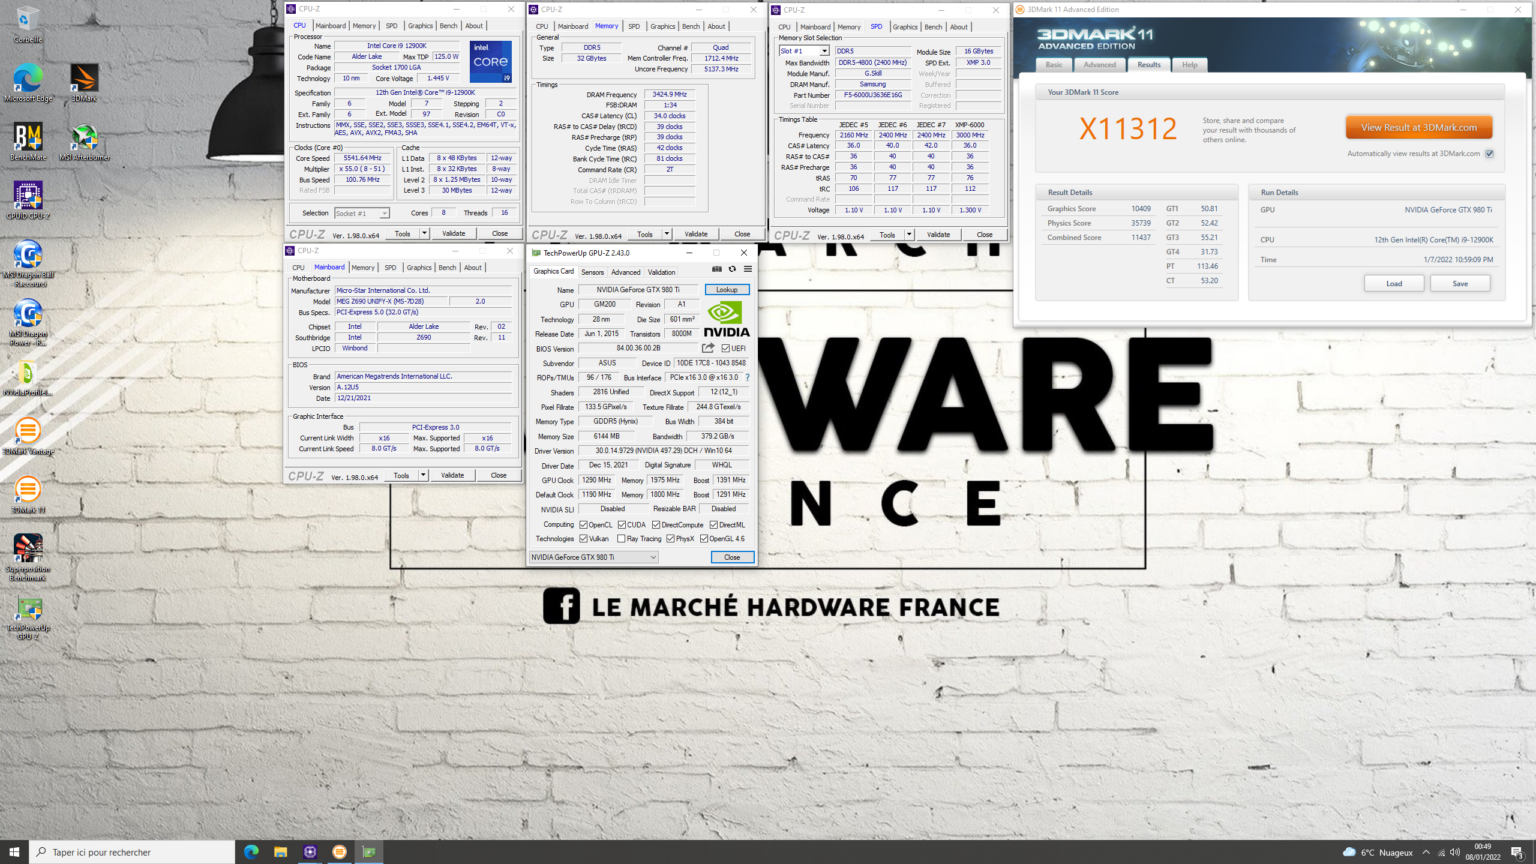Click taskbar search box Taper ici pour rechercher

(x=132, y=852)
